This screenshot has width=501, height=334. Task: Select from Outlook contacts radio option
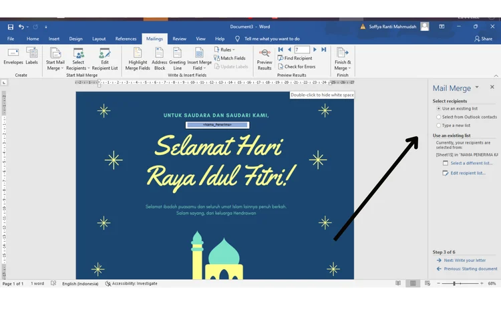pos(466,117)
